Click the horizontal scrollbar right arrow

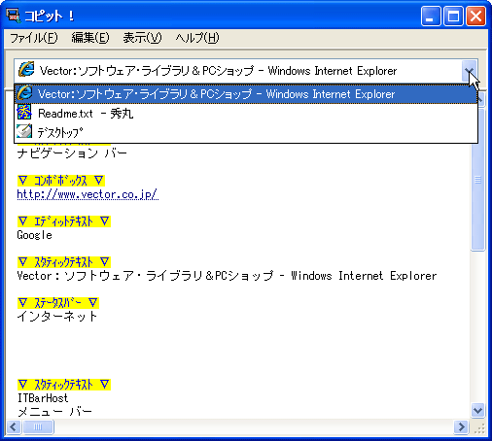(x=461, y=426)
